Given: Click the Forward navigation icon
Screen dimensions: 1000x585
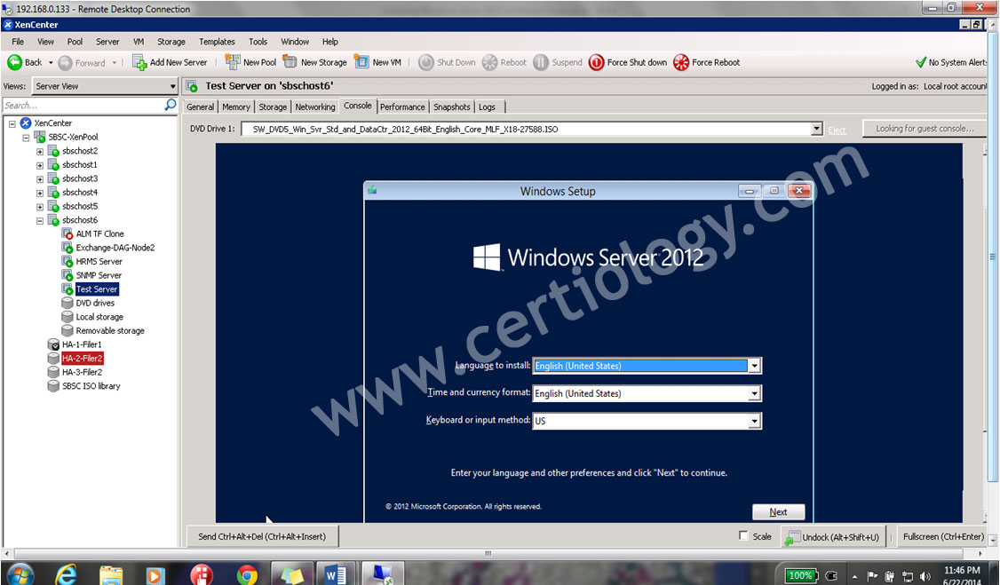Looking at the screenshot, I should click(x=65, y=62).
